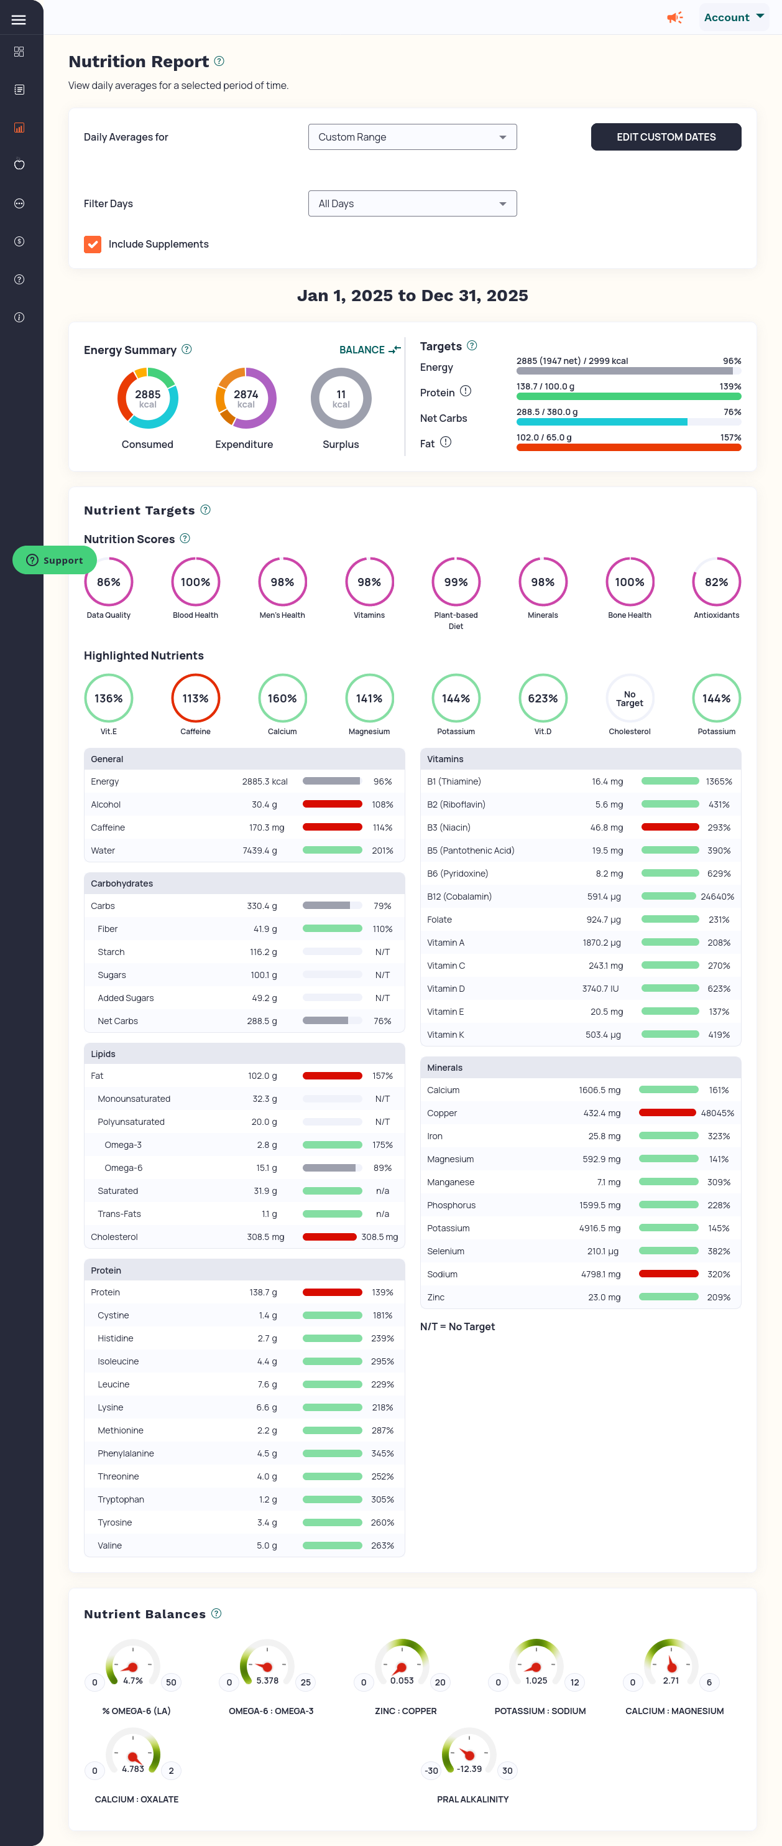Click the EDIT CUSTOM DATES button
This screenshot has height=1846, width=782.
tap(665, 137)
